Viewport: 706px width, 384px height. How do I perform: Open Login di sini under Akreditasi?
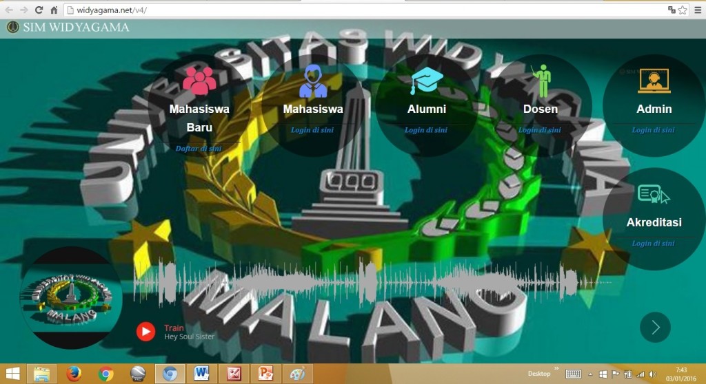click(654, 243)
